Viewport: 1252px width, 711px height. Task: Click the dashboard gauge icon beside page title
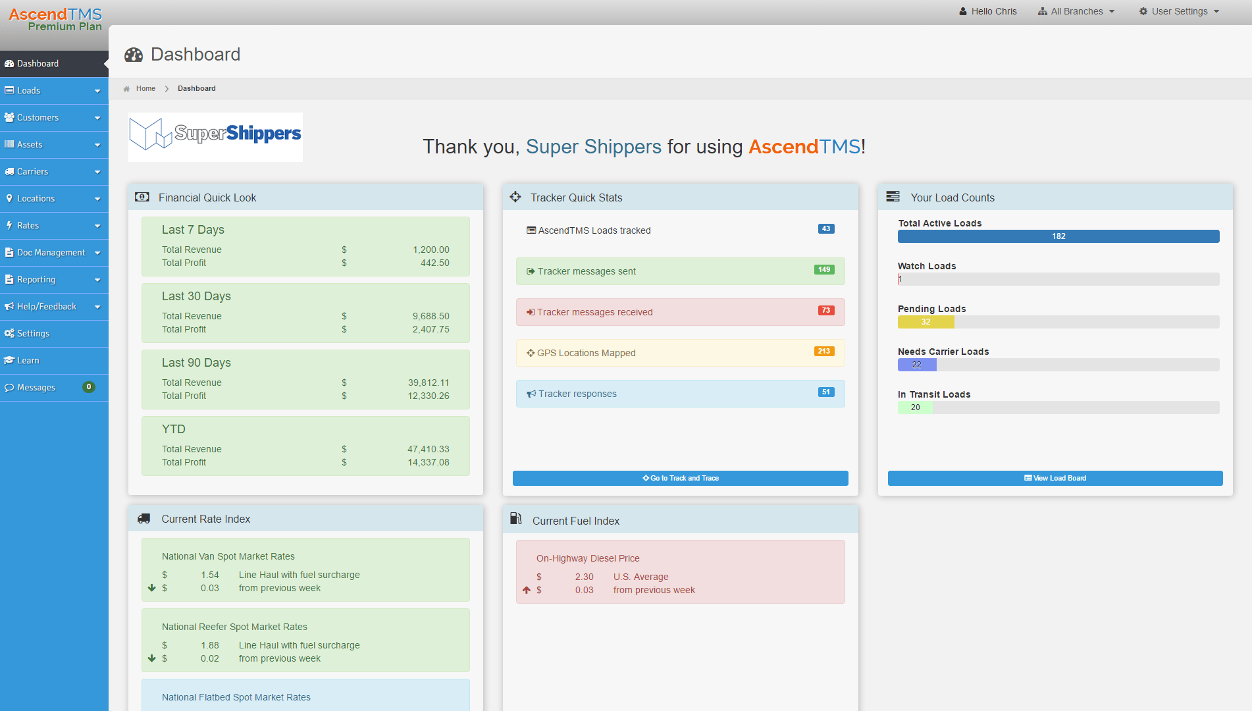134,55
